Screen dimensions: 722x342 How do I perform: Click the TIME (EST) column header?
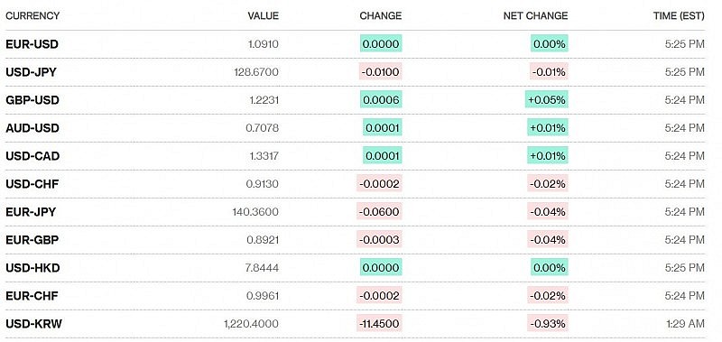pos(679,15)
